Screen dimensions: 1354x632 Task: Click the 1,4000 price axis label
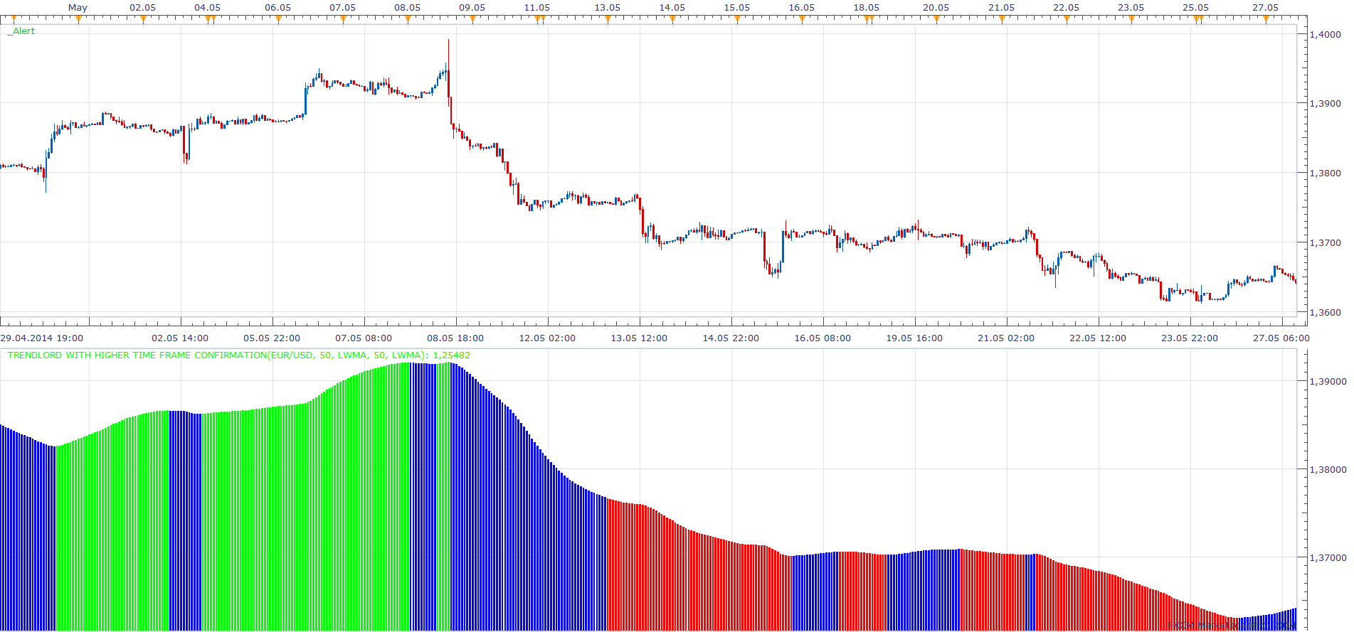(x=1326, y=34)
